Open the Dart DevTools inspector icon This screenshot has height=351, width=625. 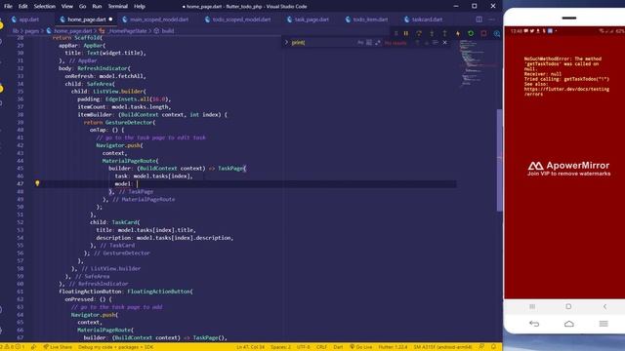tap(497, 33)
